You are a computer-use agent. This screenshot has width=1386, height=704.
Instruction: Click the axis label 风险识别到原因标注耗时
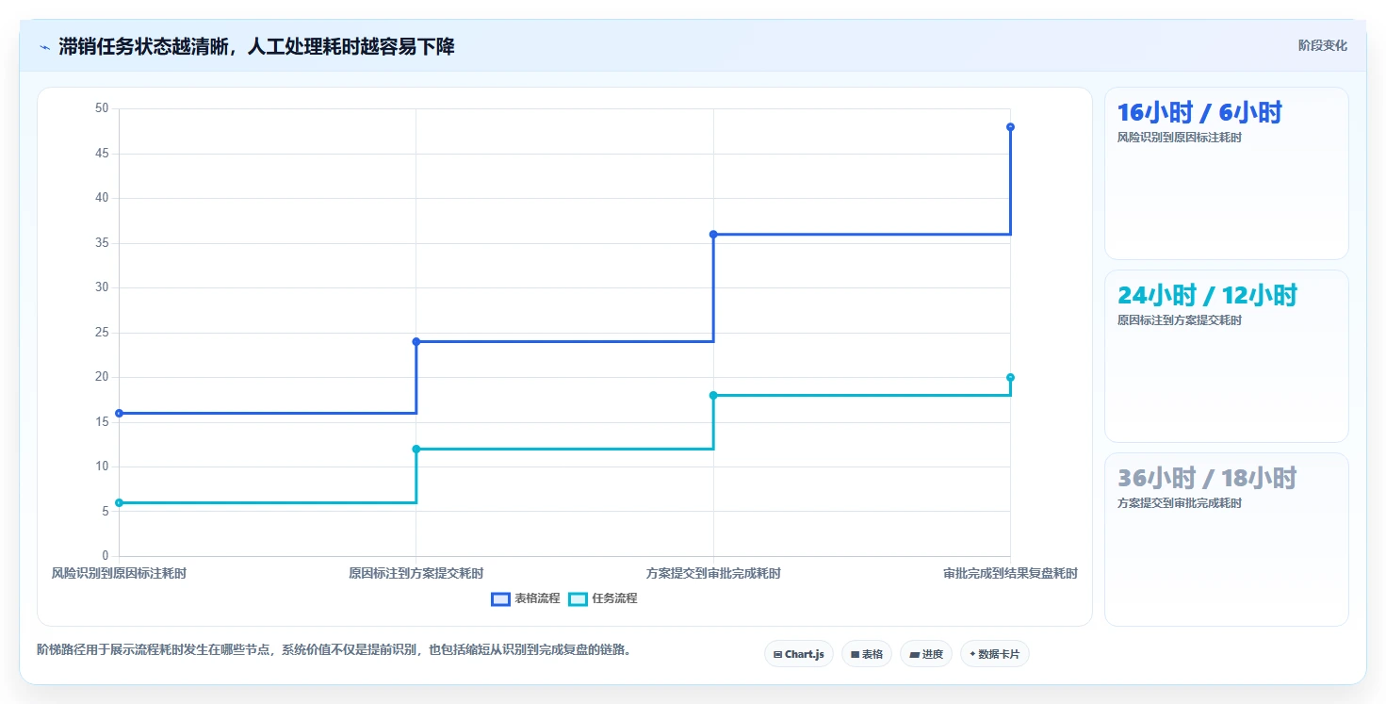(x=119, y=573)
